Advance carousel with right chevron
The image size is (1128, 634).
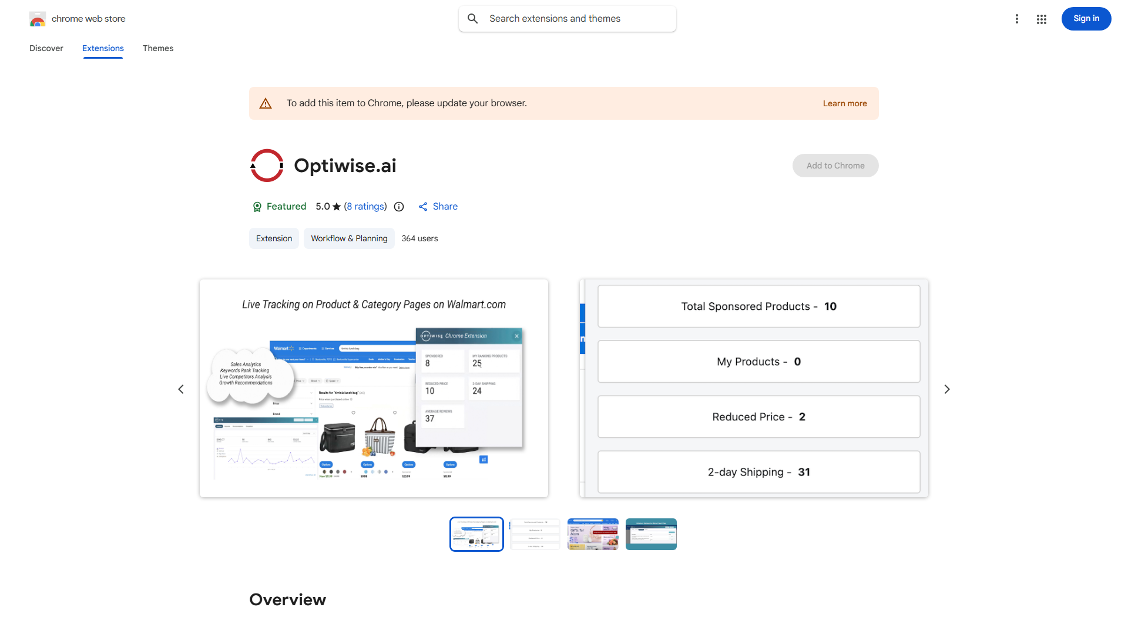click(x=946, y=389)
